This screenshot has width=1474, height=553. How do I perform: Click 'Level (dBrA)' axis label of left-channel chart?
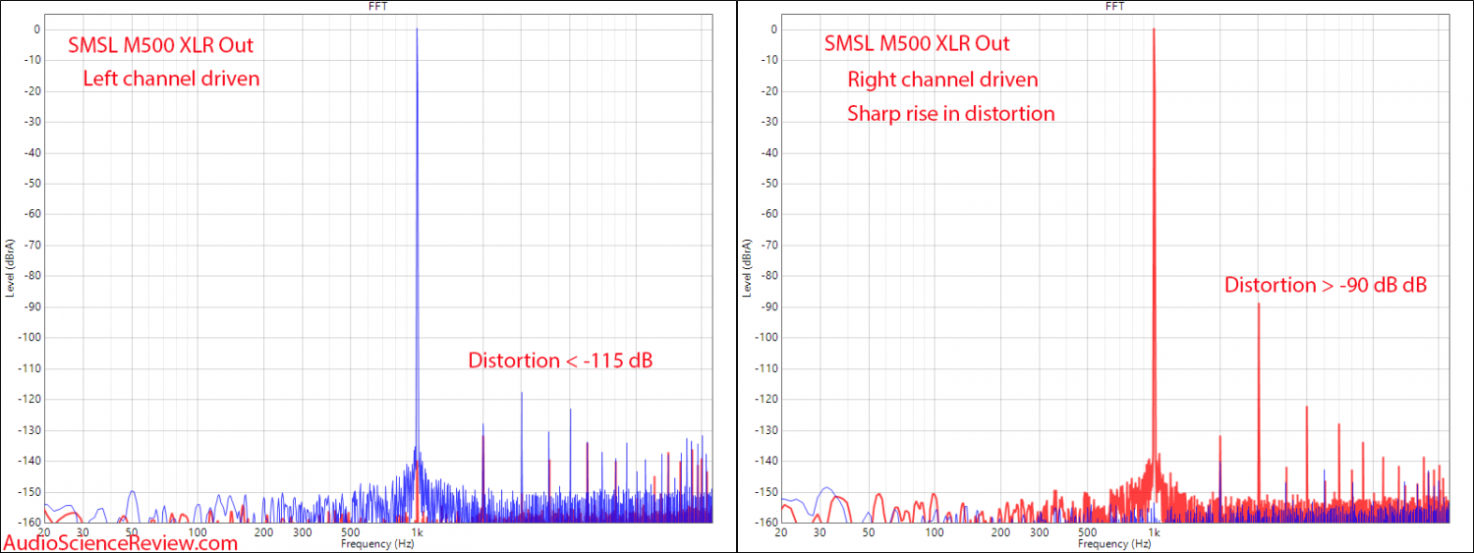[x=10, y=270]
